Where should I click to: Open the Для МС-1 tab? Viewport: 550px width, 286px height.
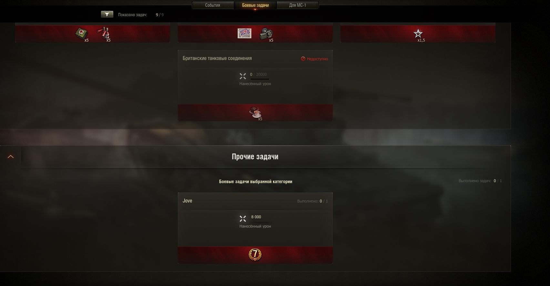point(298,5)
